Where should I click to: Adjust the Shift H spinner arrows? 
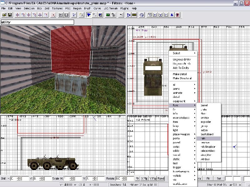(x=19, y=178)
